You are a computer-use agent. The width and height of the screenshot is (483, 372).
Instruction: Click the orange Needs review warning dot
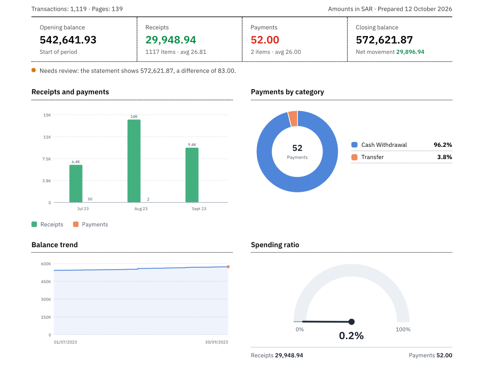[x=34, y=70]
